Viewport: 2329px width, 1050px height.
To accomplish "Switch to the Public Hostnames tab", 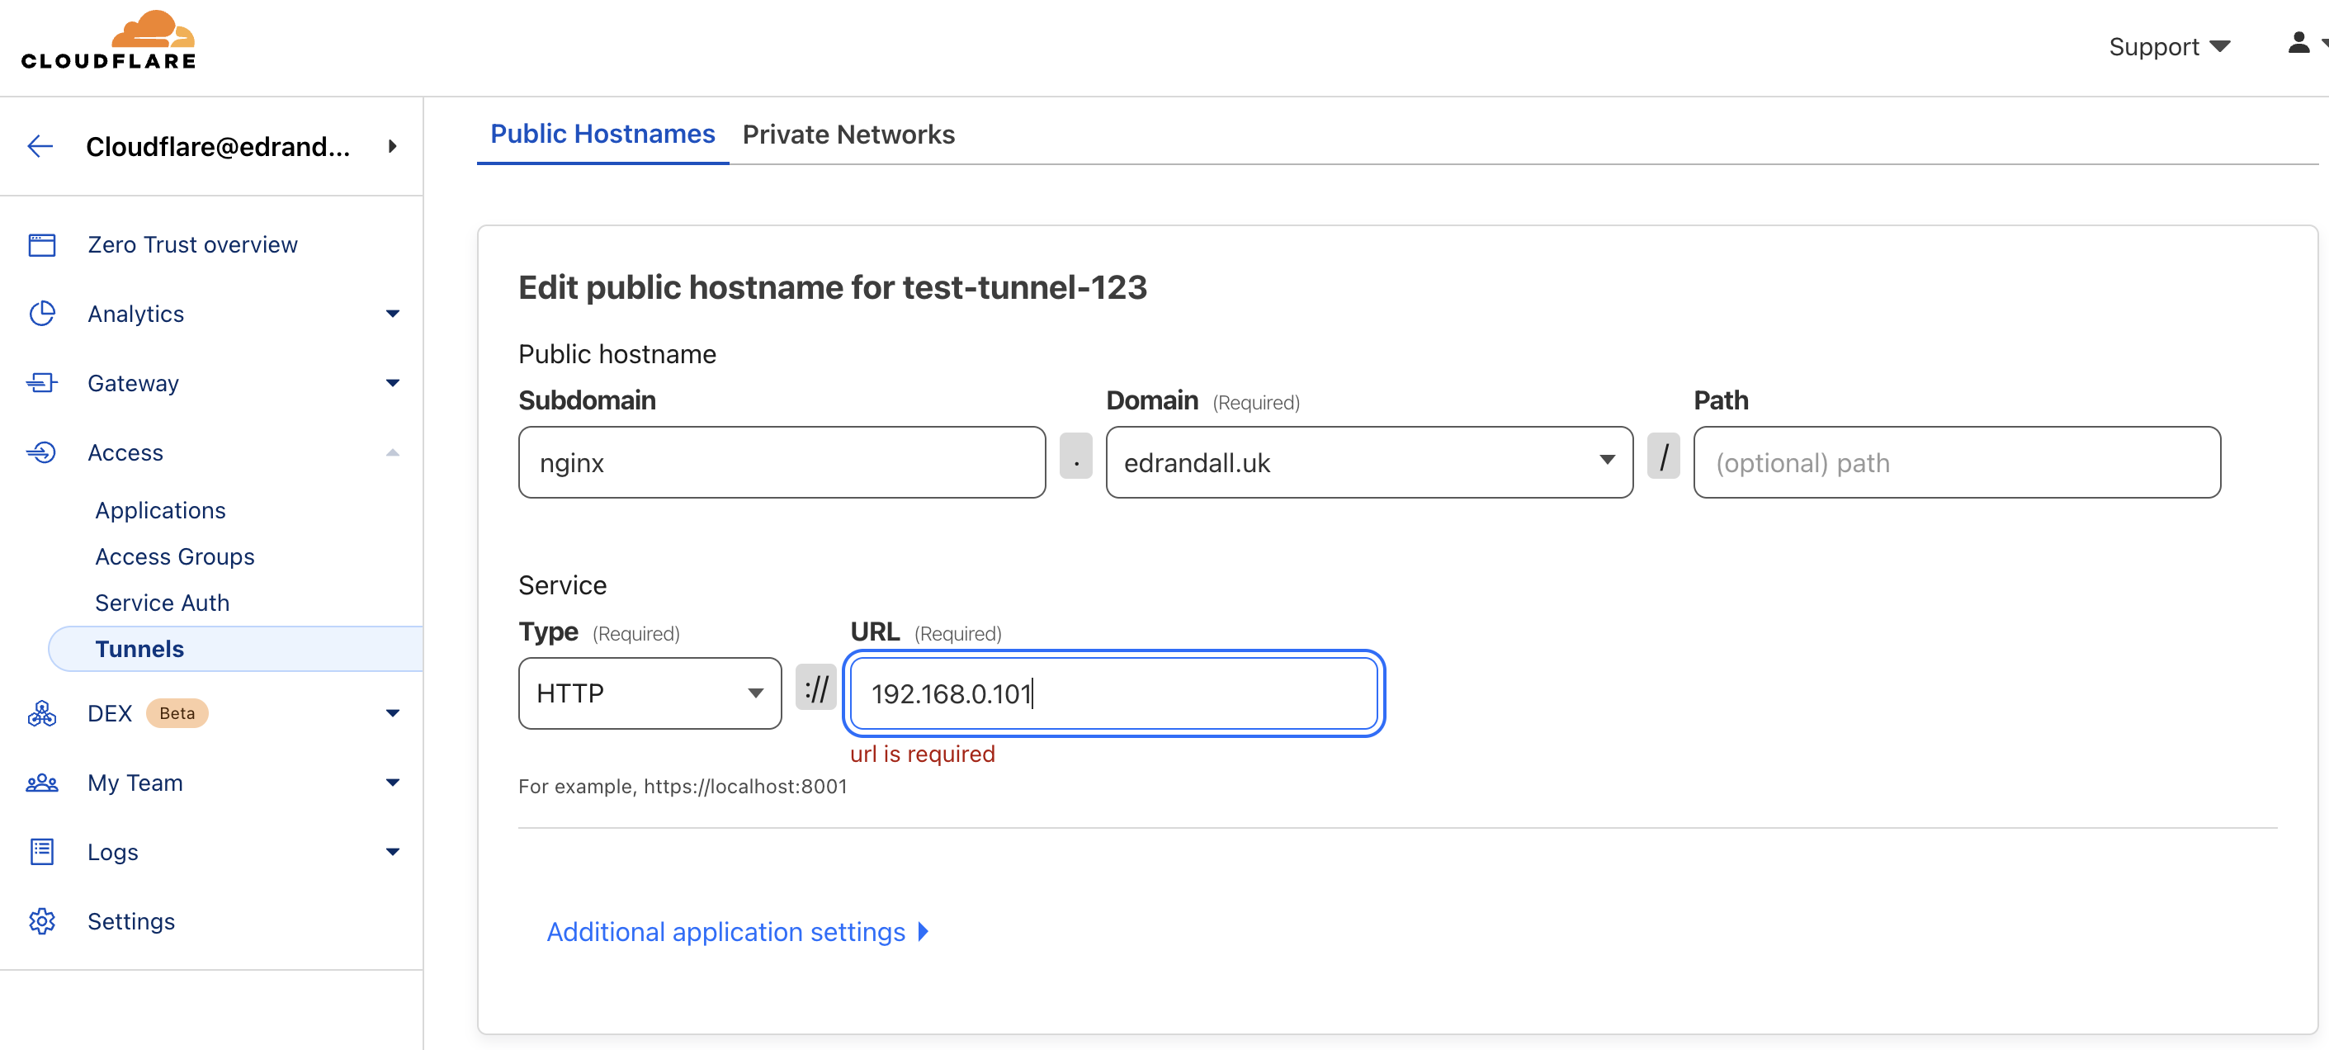I will tap(602, 135).
